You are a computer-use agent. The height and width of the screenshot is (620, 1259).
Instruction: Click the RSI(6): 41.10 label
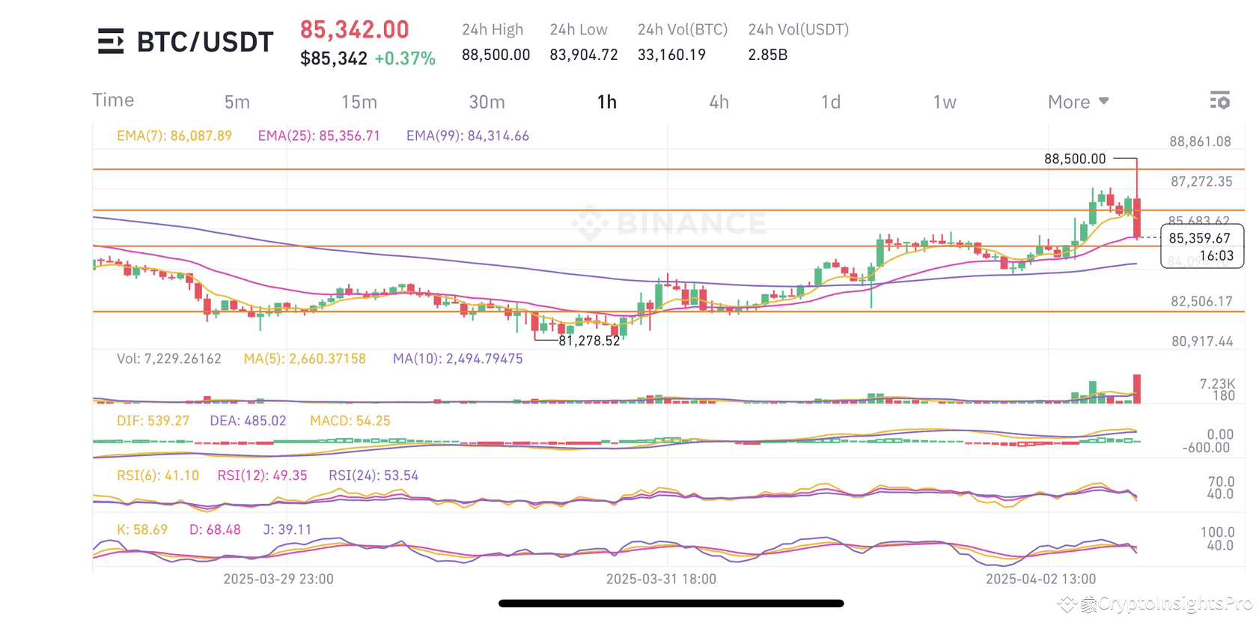click(158, 475)
